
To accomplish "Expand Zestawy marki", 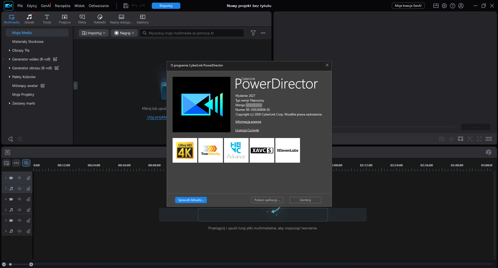I will [x=10, y=103].
